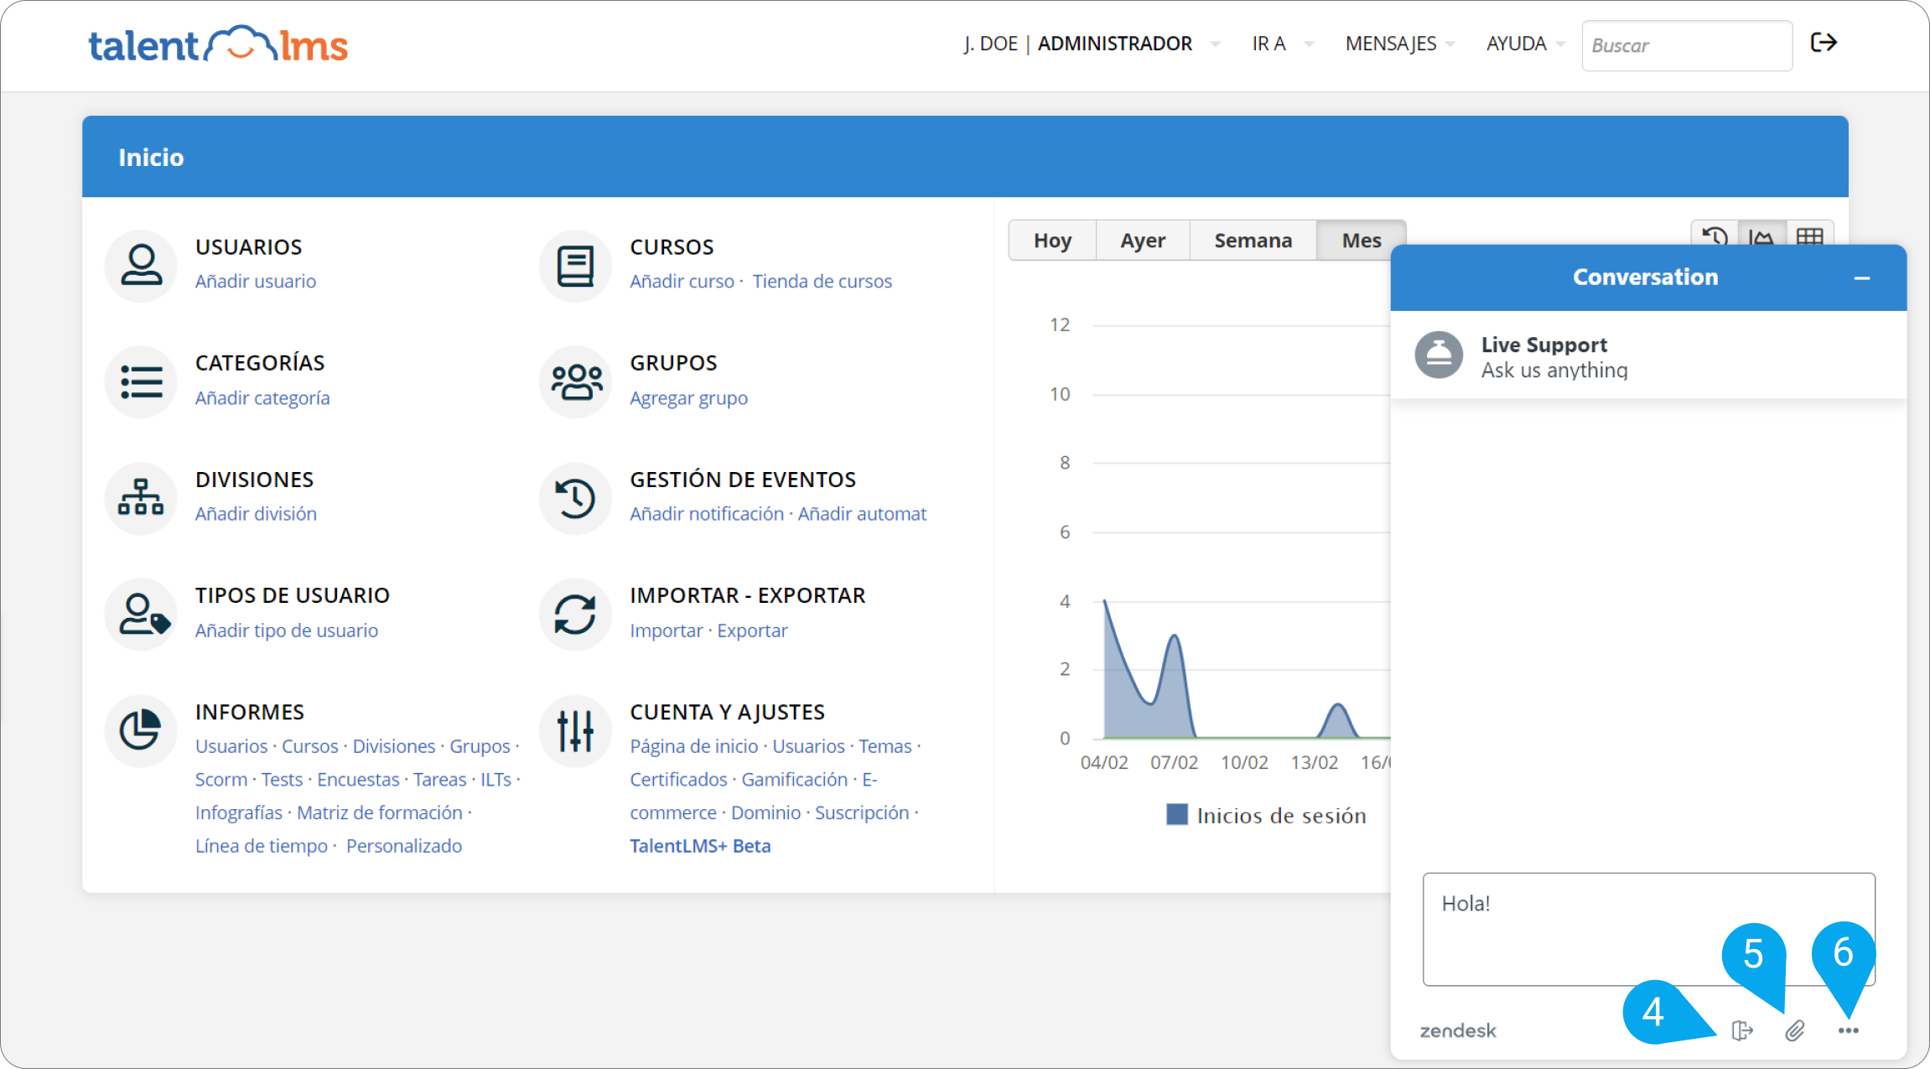Viewport: 1930px width, 1069px height.
Task: Select the Semana time range tab
Action: click(x=1253, y=241)
